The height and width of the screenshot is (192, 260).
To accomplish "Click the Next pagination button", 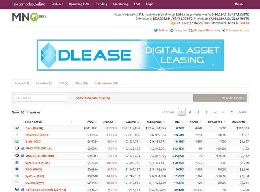I will tap(243, 112).
